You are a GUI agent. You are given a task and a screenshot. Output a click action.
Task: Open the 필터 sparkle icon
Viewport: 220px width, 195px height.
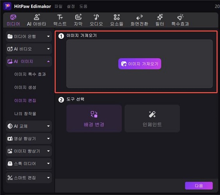[x=160, y=17]
